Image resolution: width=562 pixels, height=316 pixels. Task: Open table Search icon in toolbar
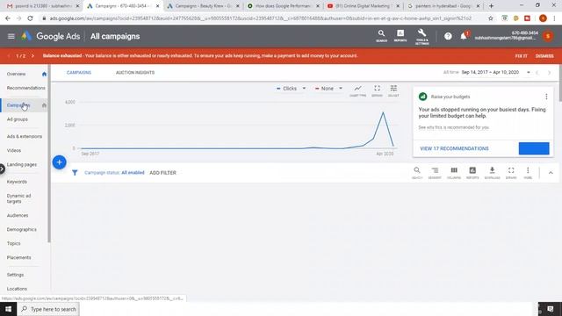click(x=417, y=173)
